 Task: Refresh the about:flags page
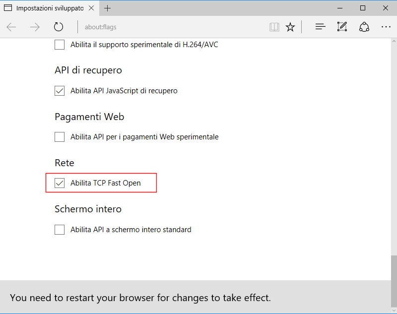[x=58, y=26]
